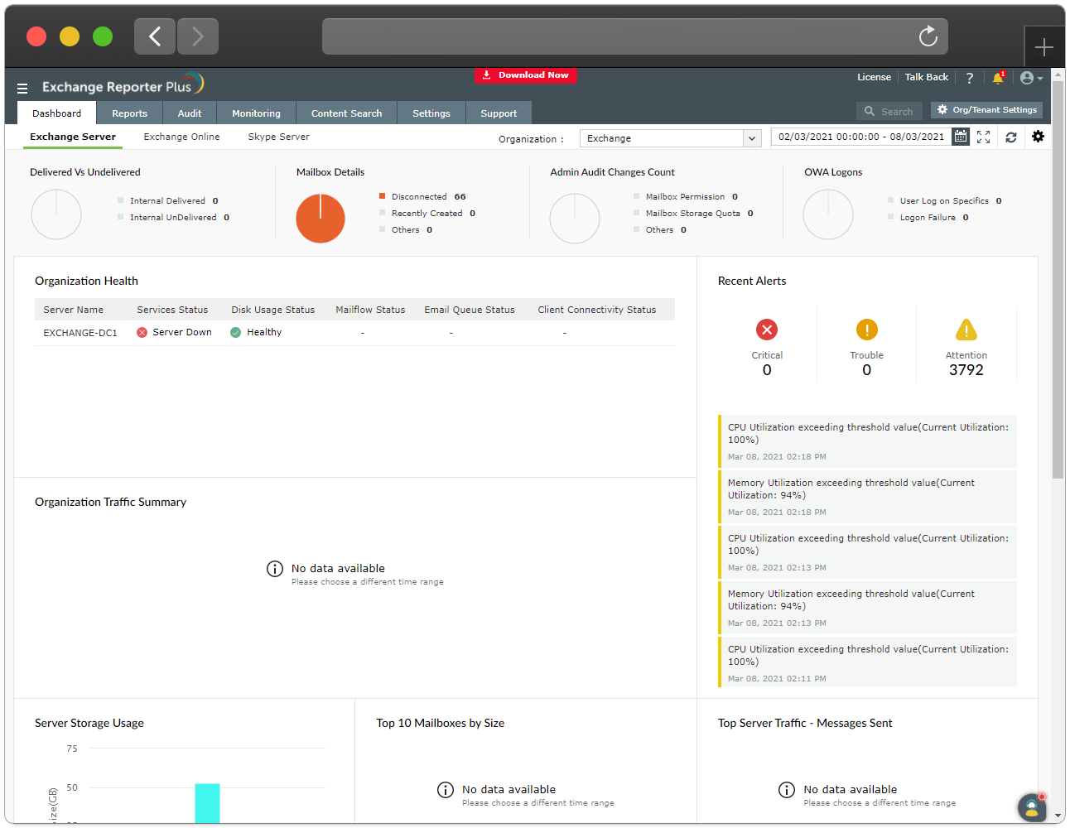Click the cyan Server Storage Usage bar
Image resolution: width=1070 pixels, height=828 pixels.
coord(207,803)
